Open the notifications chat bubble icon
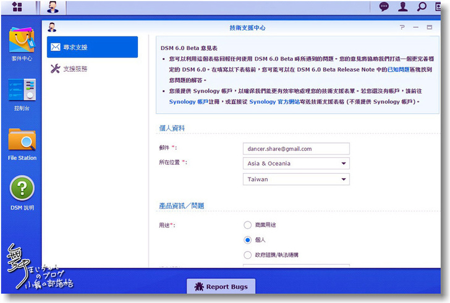The width and height of the screenshot is (450, 303). click(384, 6)
